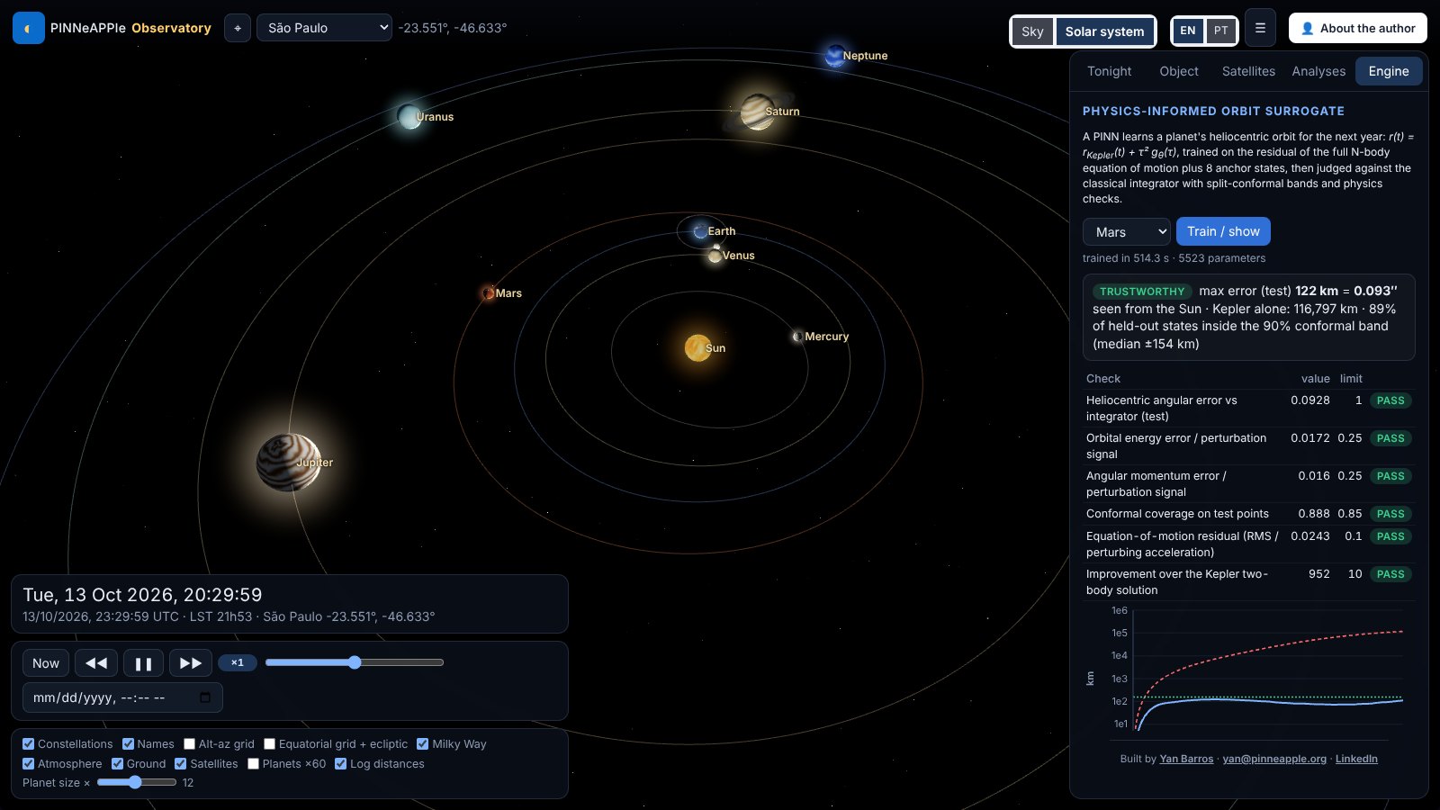
Task: Switch to the Analyses tab
Action: click(x=1318, y=71)
